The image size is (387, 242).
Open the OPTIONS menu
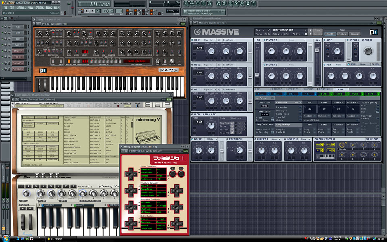[40, 8]
